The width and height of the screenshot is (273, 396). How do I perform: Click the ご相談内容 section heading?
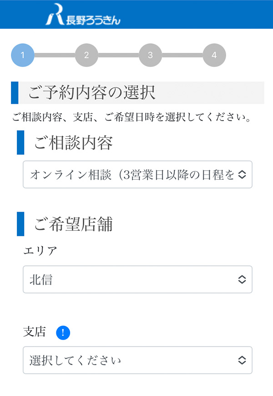[x=73, y=143]
